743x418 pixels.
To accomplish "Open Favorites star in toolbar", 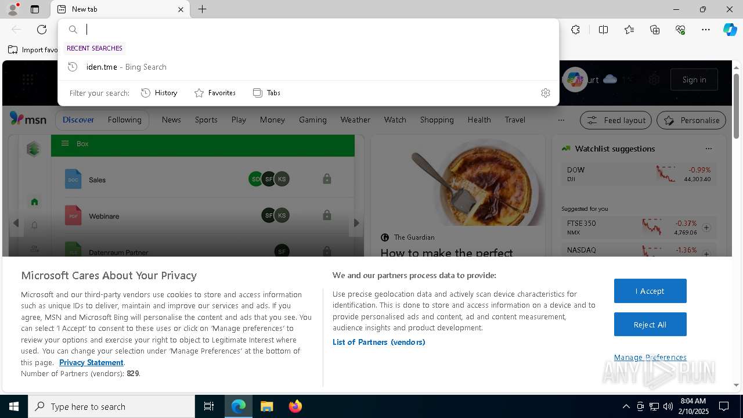I will (629, 30).
